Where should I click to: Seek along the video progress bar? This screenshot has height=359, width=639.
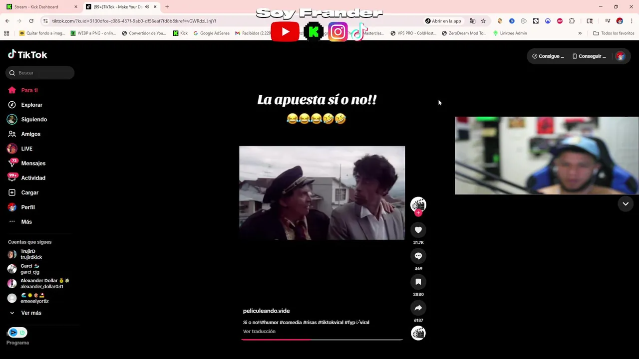point(322,340)
